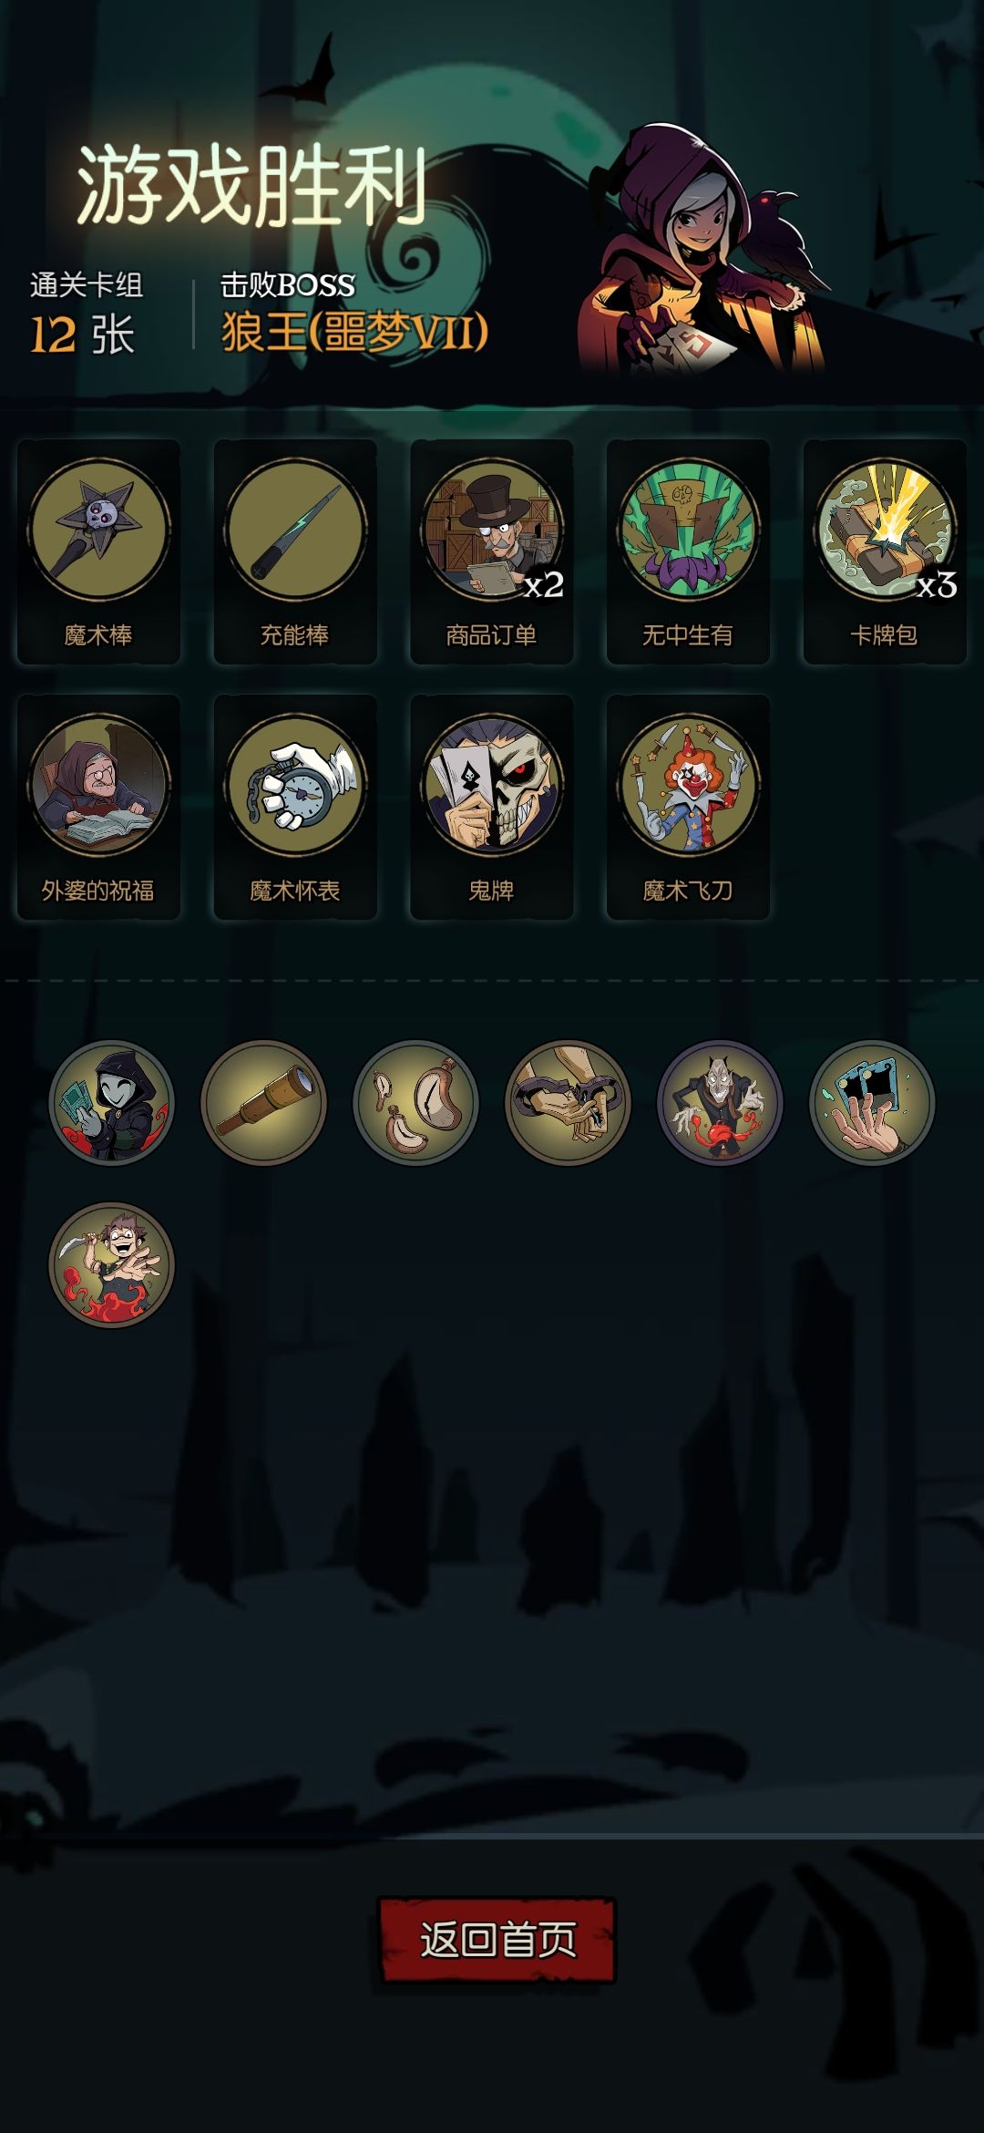The height and width of the screenshot is (2133, 984).
Task: Tap the 12 张 deck count
Action: pos(83,335)
